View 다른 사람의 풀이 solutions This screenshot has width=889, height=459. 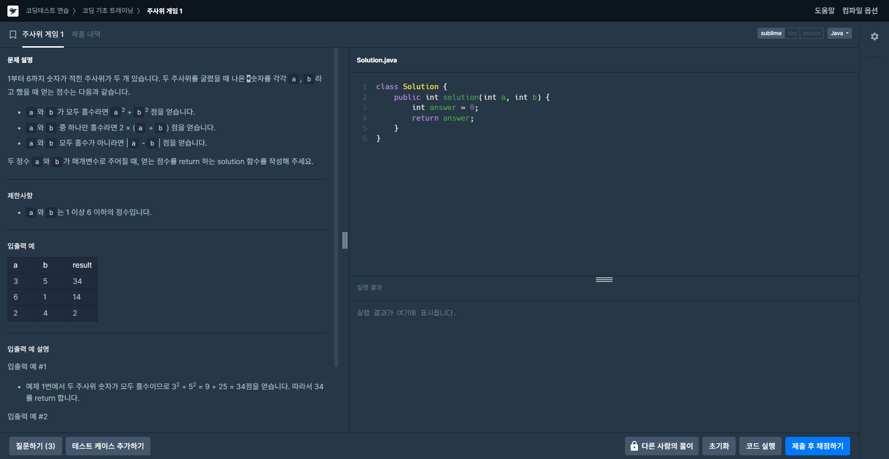[x=662, y=446]
